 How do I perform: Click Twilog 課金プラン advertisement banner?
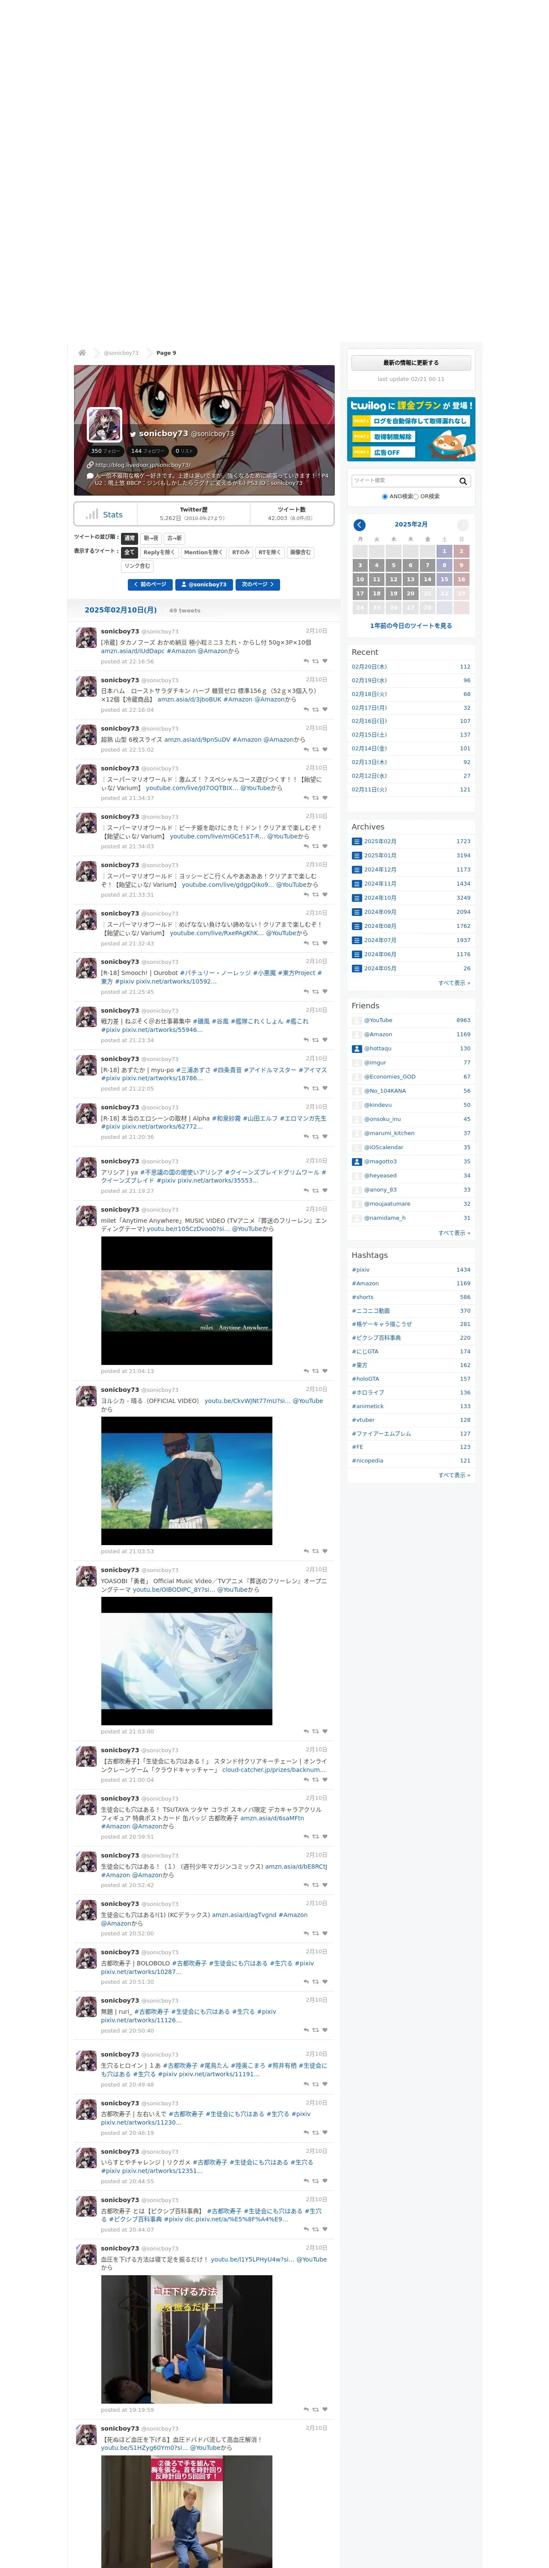[x=410, y=430]
